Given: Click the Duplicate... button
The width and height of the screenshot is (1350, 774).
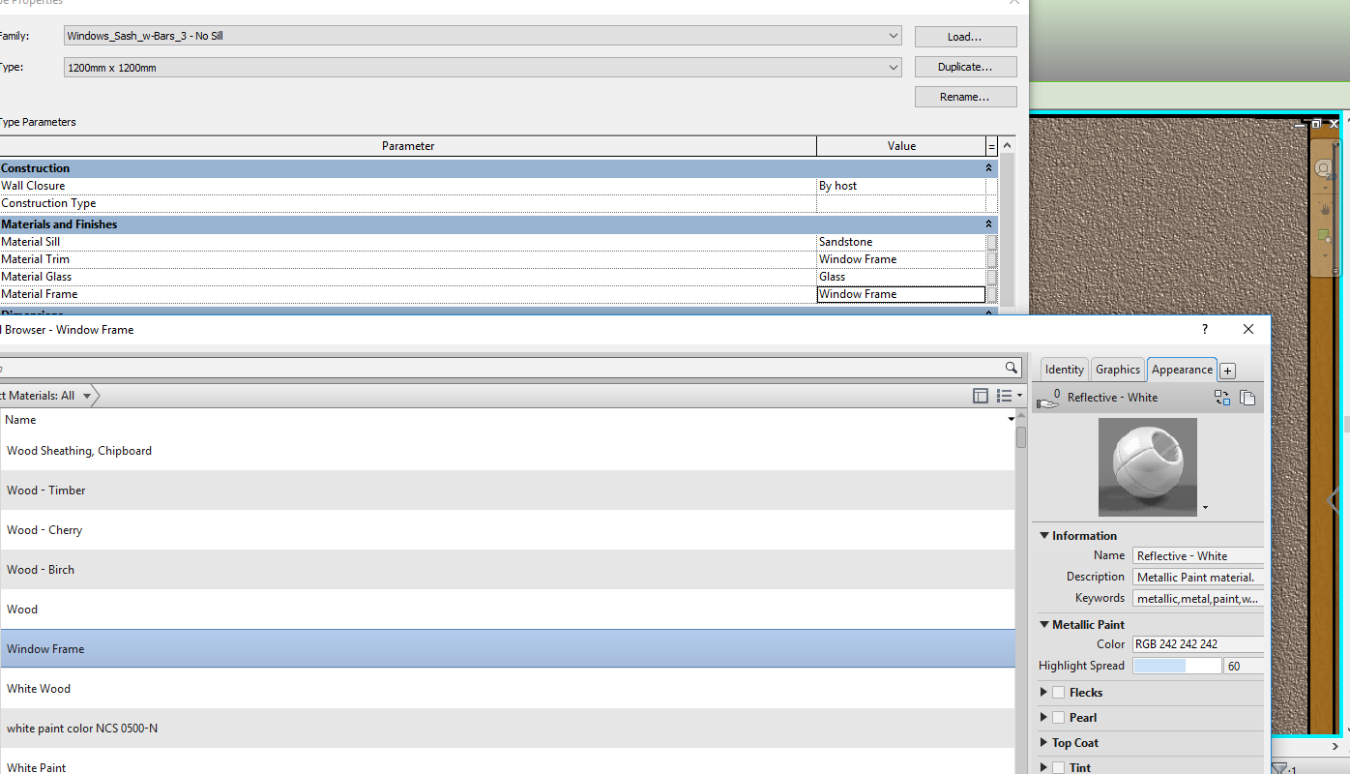Looking at the screenshot, I should point(965,67).
